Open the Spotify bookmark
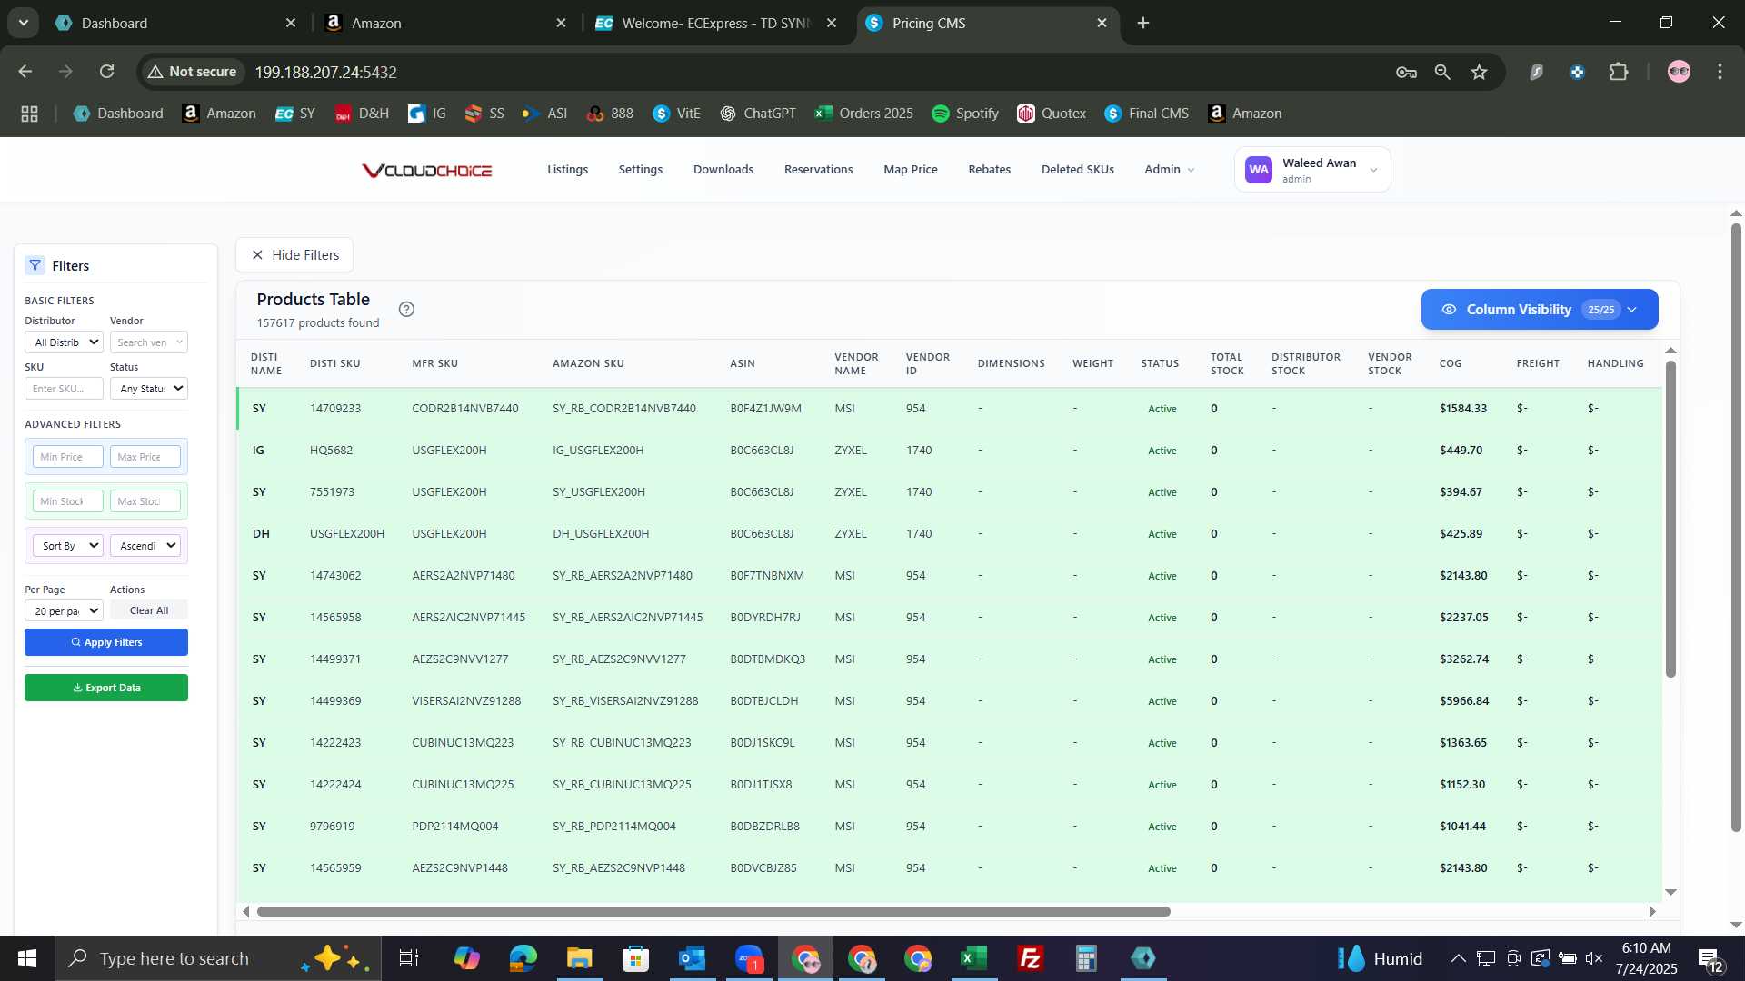The height and width of the screenshot is (981, 1745). [964, 114]
